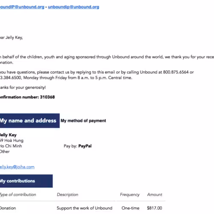Click the Amount column header
This screenshot has height=214, width=214.
[x=155, y=194]
